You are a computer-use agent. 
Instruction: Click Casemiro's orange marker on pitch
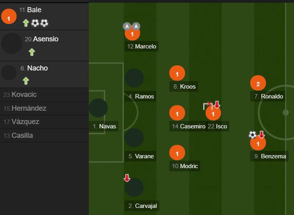[177, 113]
